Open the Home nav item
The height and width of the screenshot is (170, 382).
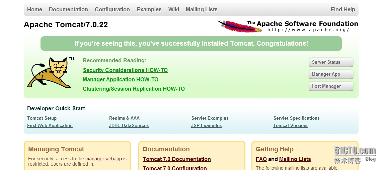[x=34, y=9]
